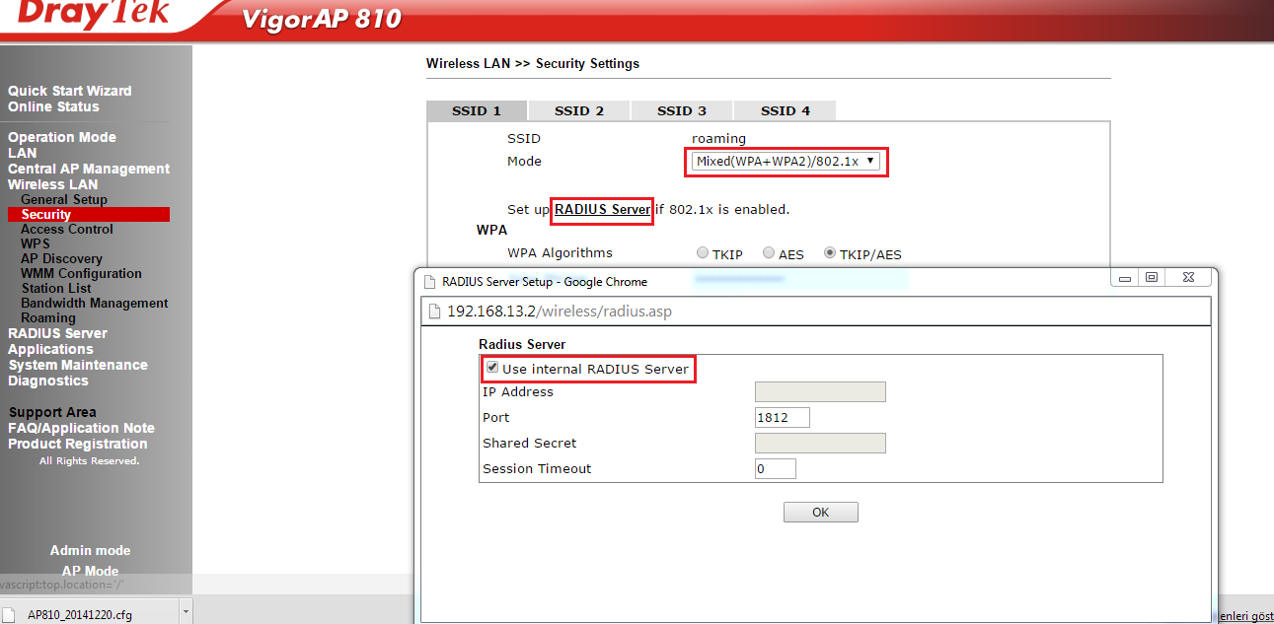1274x624 pixels.
Task: Uncheck Use internal RADIUS Server
Action: coord(492,368)
